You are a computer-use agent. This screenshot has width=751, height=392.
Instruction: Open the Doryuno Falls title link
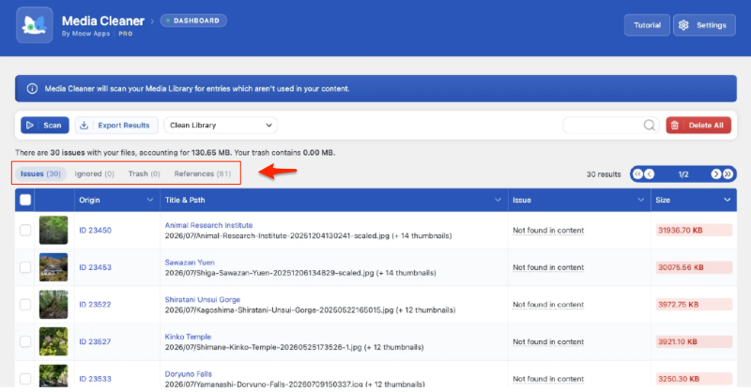tap(189, 374)
